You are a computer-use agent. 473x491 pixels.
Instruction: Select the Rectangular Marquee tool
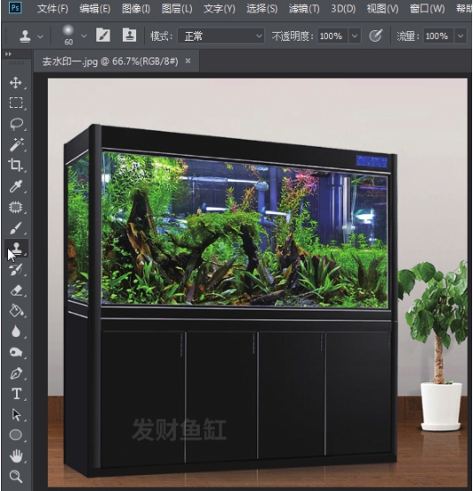click(x=16, y=103)
